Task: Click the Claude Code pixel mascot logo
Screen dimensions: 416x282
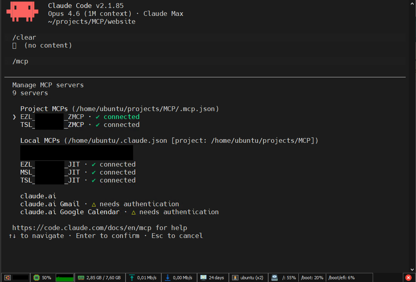Action: click(22, 11)
